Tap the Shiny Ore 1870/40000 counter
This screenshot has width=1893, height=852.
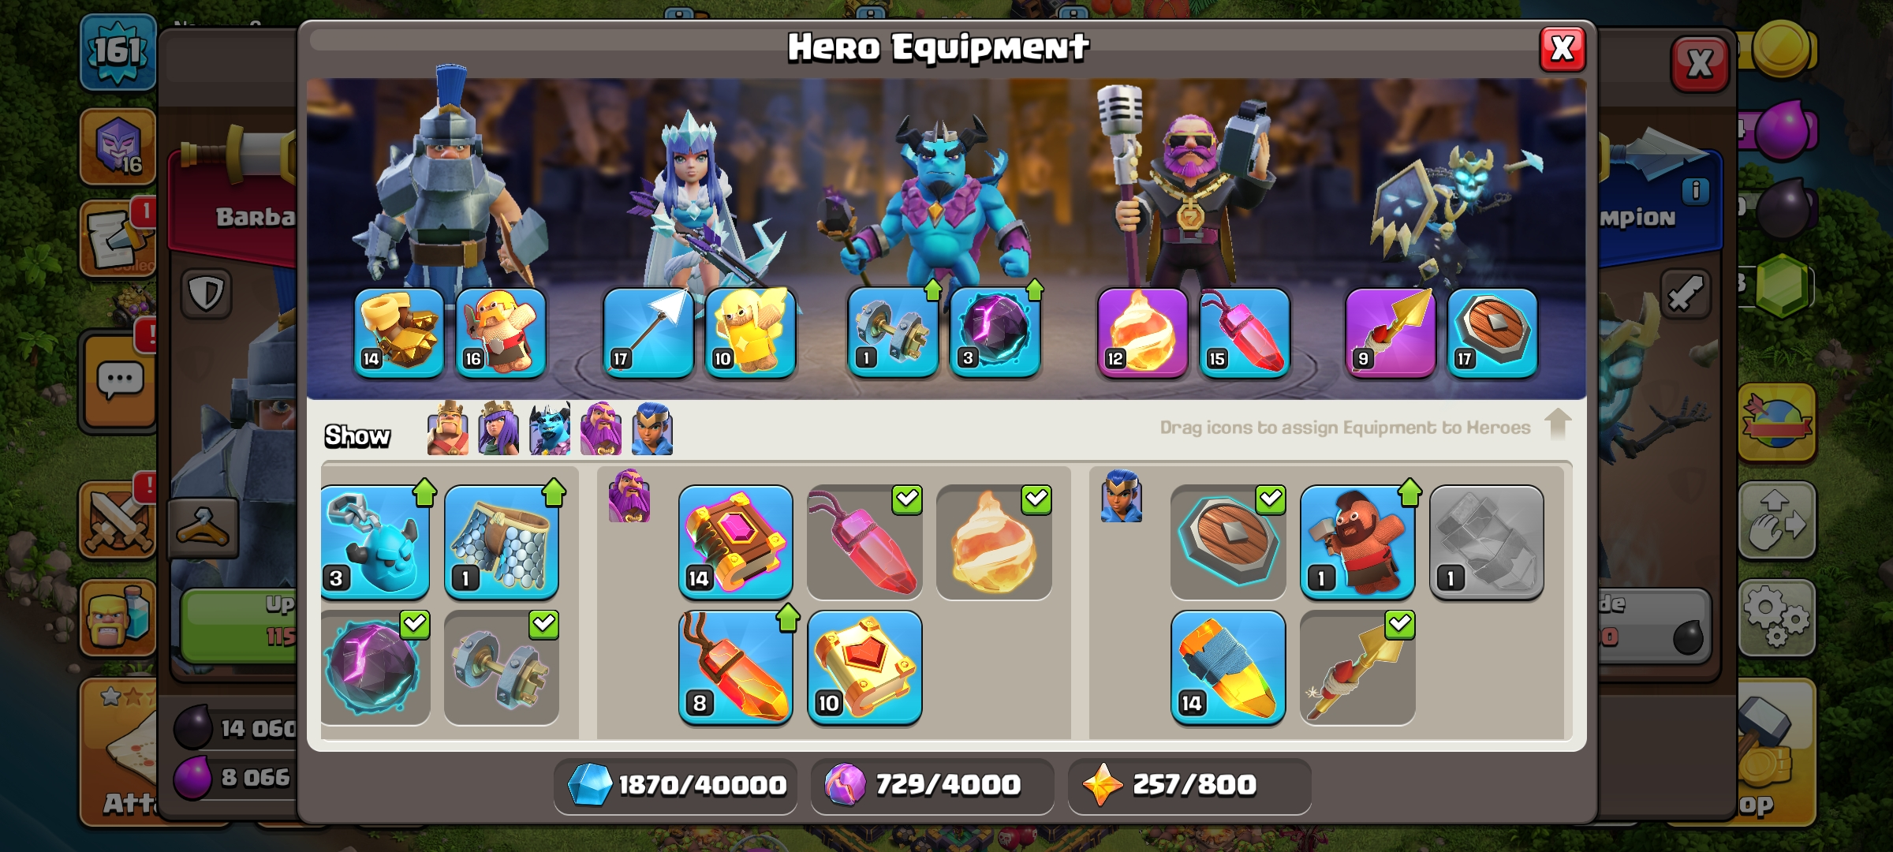pos(675,785)
